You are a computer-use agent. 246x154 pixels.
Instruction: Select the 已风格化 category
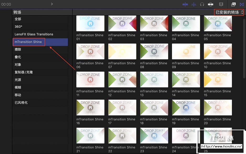[40, 103]
